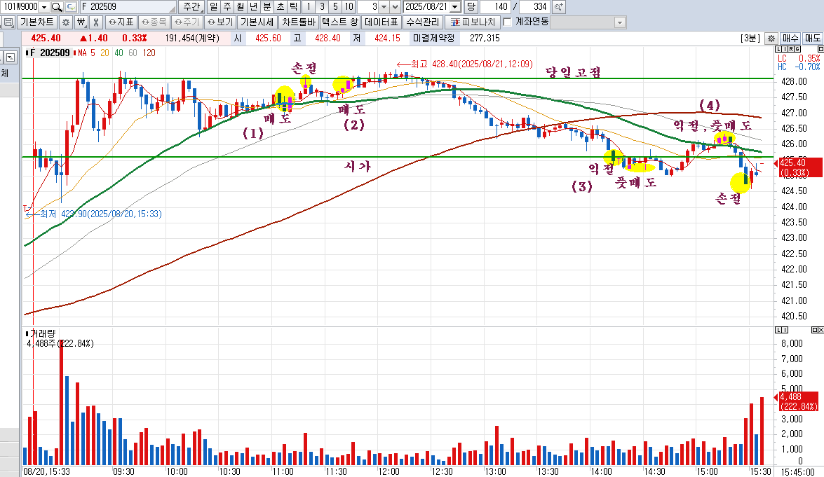Click the square maximize icon of the volume pane
Image resolution: width=824 pixels, height=477 pixels.
click(815, 329)
